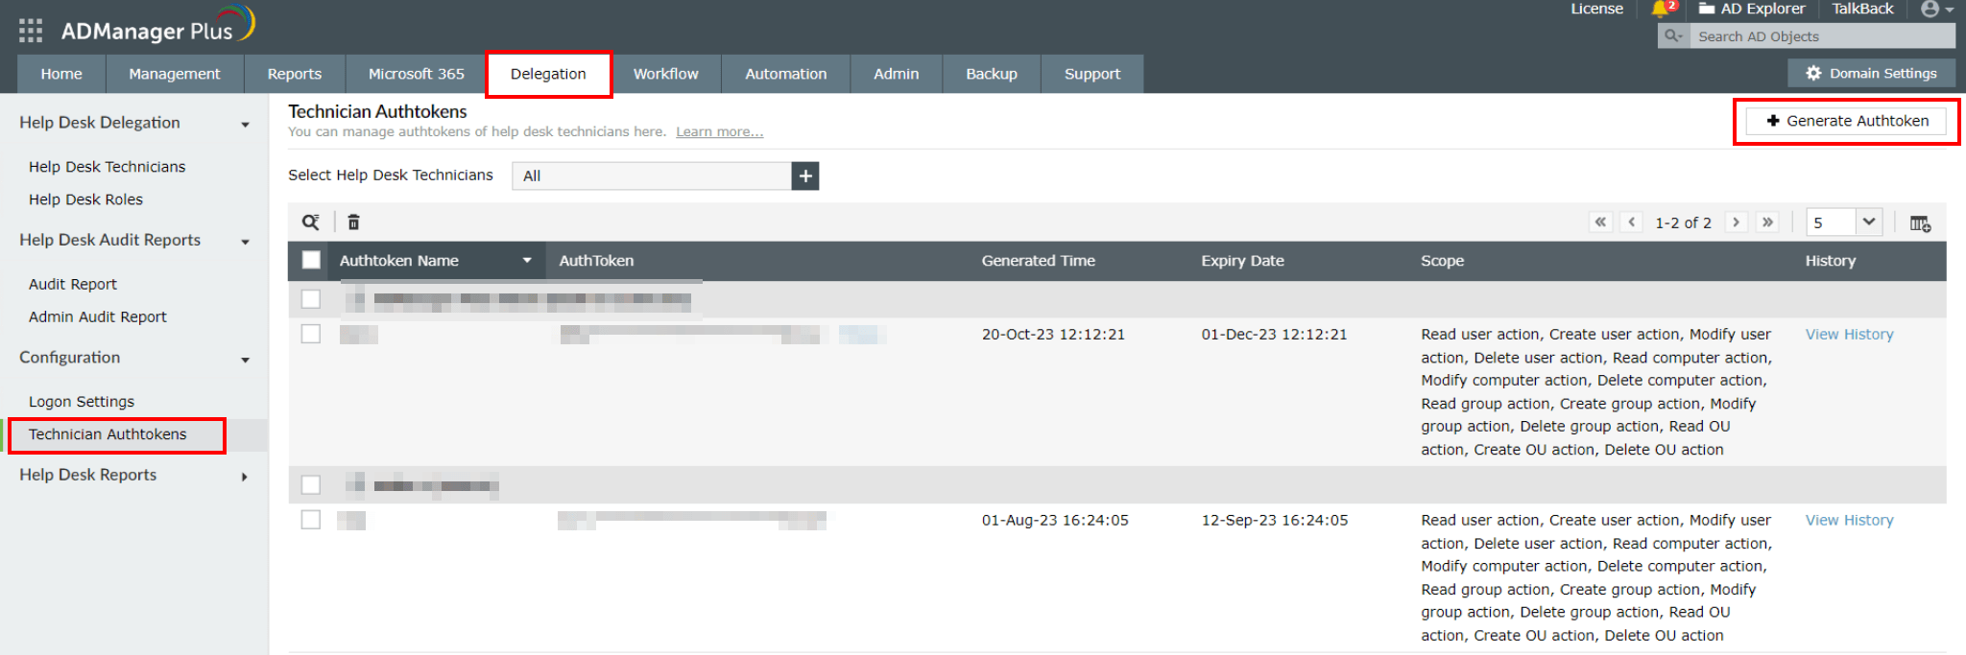
Task: Open Help Desk Technicians in sidebar
Action: (x=108, y=167)
